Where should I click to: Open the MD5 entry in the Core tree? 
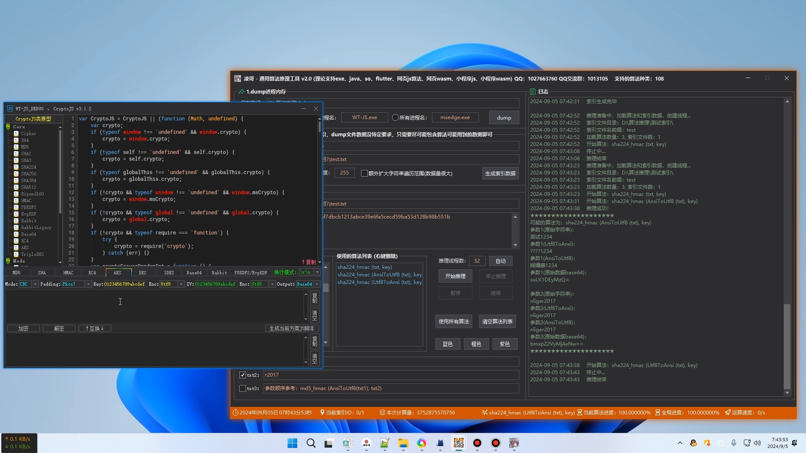coord(25,147)
